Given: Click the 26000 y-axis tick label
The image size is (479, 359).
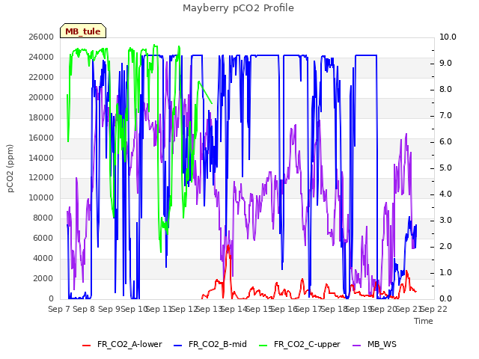Looking at the screenshot, I should 41,37.
